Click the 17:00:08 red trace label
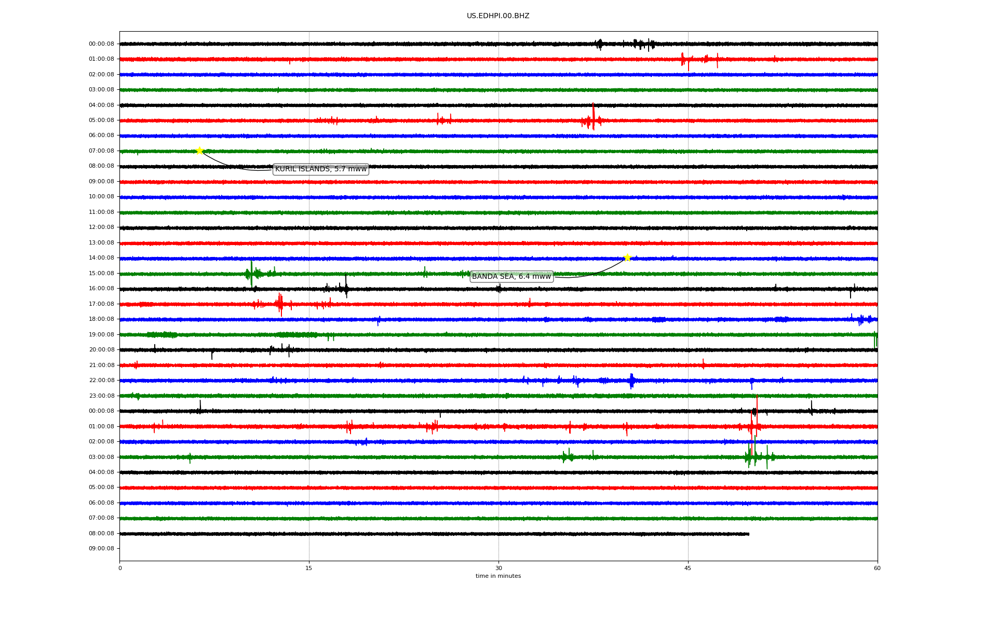The width and height of the screenshot is (997, 623). 101,304
